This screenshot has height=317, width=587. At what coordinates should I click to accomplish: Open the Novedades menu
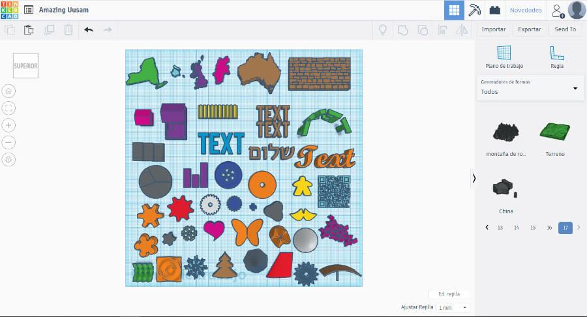525,10
